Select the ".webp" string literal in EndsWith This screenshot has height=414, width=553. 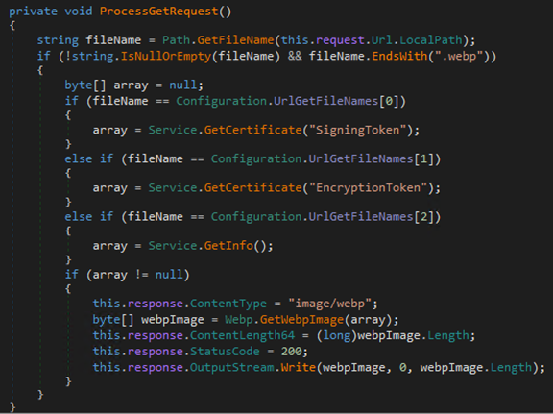[x=459, y=56]
